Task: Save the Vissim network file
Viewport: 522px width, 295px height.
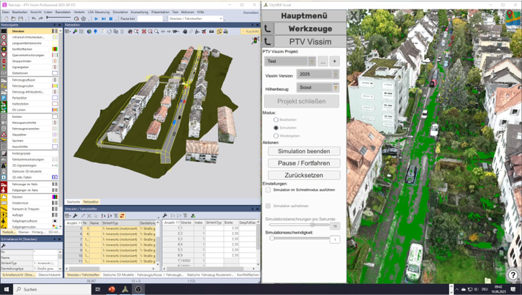Action: (x=20, y=19)
